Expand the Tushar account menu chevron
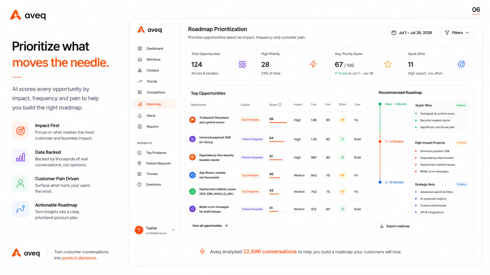490x275 pixels. (x=173, y=230)
